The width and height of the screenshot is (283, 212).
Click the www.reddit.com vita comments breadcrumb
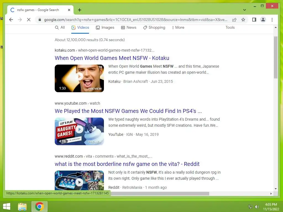(103, 156)
